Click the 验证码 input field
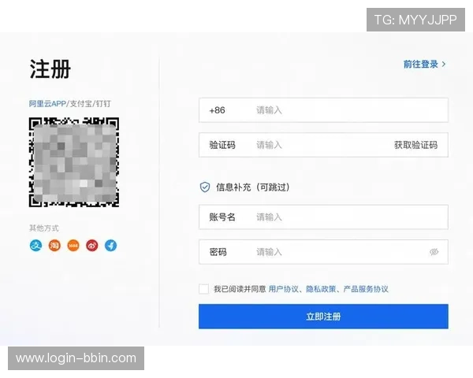Viewport: 473px width, 378px height. point(322,145)
